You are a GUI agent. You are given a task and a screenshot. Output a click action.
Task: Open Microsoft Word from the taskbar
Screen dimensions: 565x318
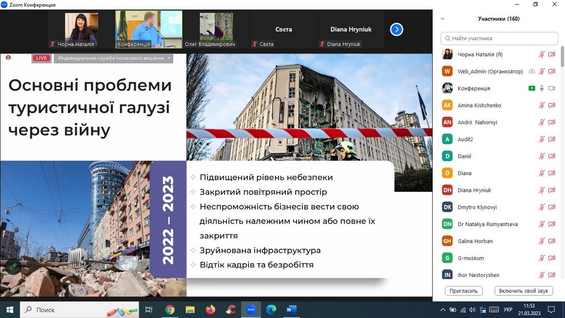tap(291, 310)
